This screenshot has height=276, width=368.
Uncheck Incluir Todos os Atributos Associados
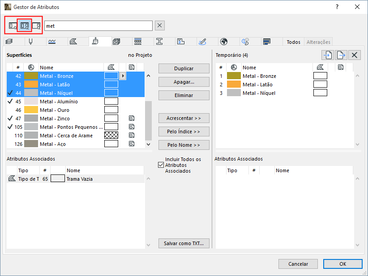[x=161, y=165]
